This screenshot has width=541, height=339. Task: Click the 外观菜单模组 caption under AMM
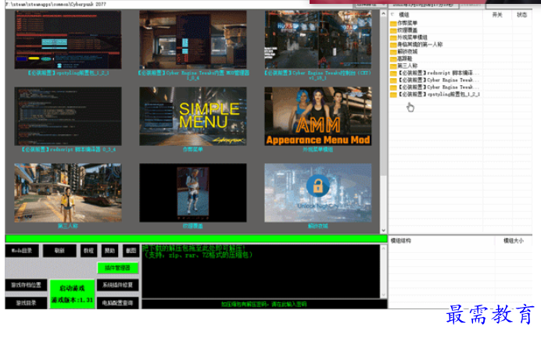click(317, 150)
